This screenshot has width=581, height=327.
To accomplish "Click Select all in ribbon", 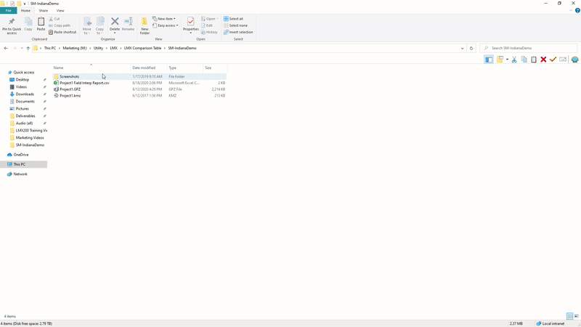I will coord(233,19).
